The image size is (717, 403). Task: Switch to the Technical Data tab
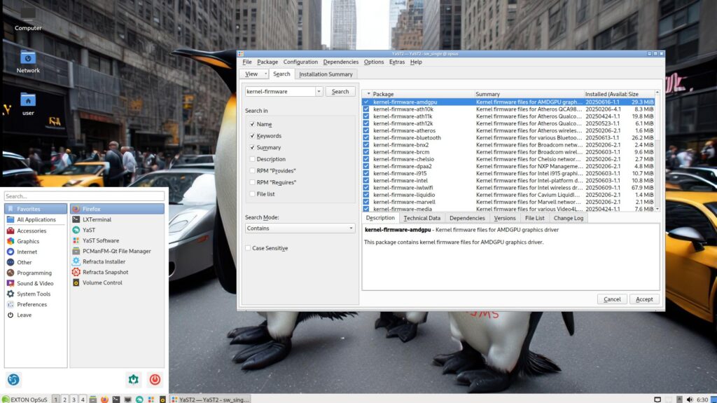tap(422, 218)
